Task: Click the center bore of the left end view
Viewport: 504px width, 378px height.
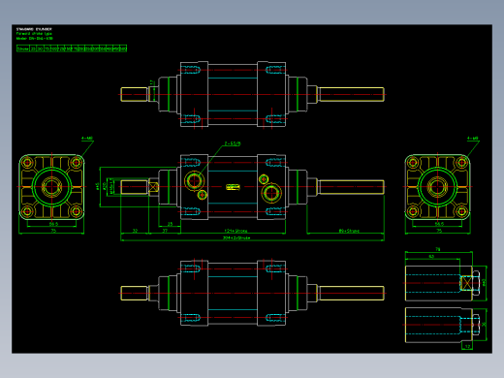Action: (51, 187)
